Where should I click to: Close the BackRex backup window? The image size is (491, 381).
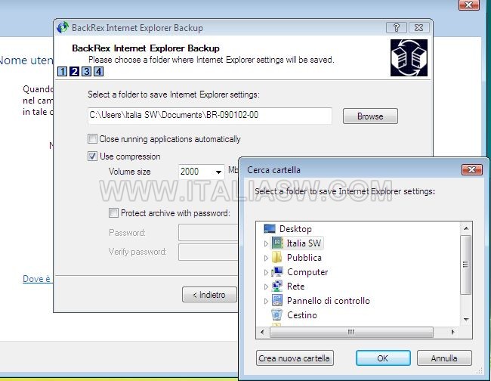tap(418, 27)
